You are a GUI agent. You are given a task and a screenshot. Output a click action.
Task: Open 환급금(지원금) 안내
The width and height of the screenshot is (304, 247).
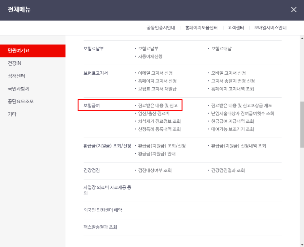157,154
